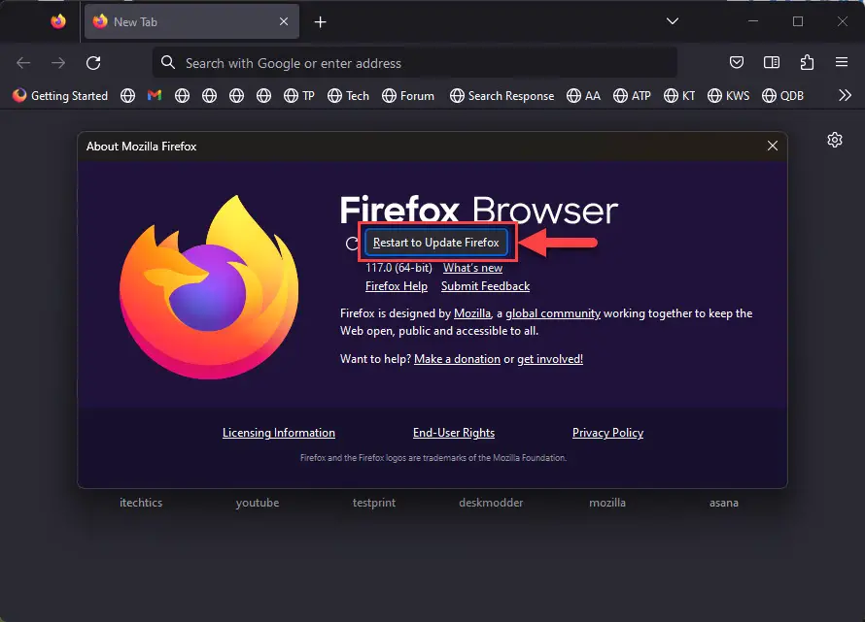The width and height of the screenshot is (865, 622).
Task: Open the Tech bookmark
Action: [348, 96]
